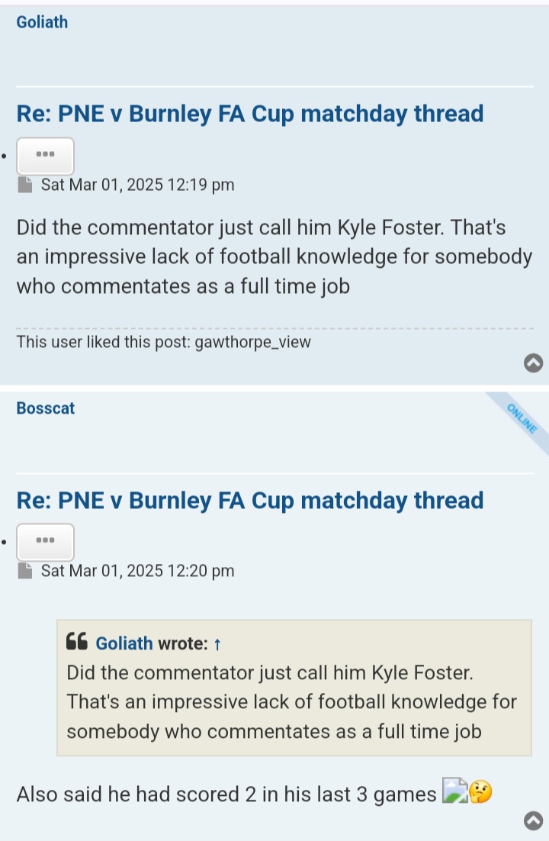Click the quotation mark icon in quote

point(77,641)
